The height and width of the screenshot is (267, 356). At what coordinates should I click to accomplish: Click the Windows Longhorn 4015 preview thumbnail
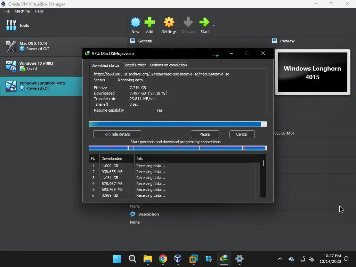(x=313, y=72)
